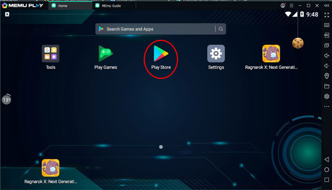Open the Tools folder

coord(50,54)
